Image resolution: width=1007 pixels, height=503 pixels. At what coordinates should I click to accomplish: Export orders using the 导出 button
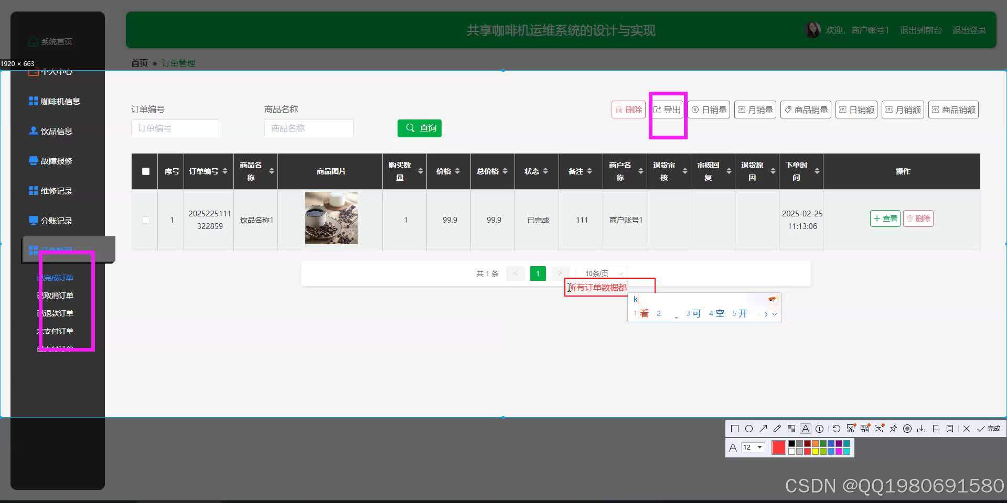point(667,110)
